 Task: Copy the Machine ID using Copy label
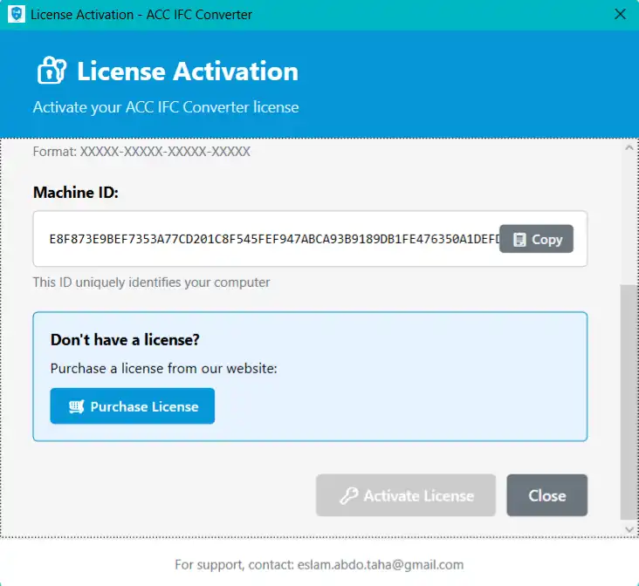pos(546,240)
